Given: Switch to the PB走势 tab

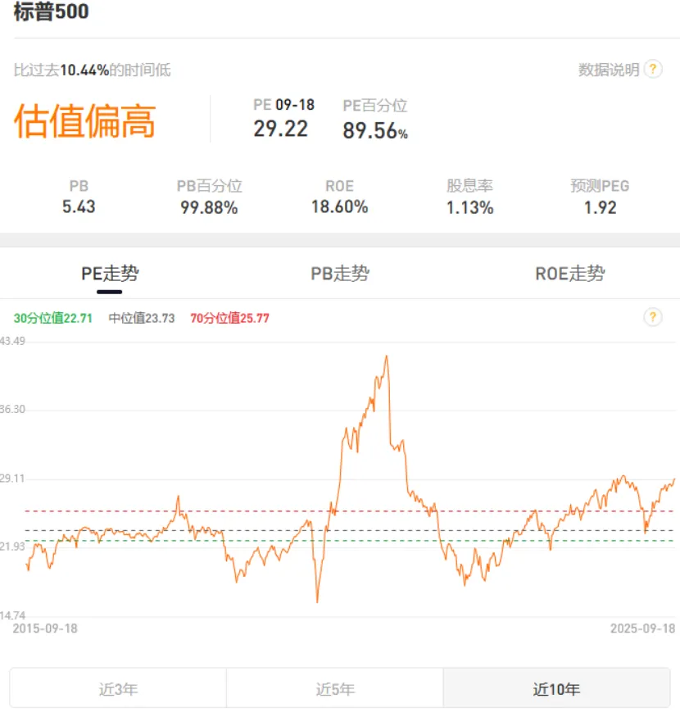Looking at the screenshot, I should pyautogui.click(x=339, y=274).
